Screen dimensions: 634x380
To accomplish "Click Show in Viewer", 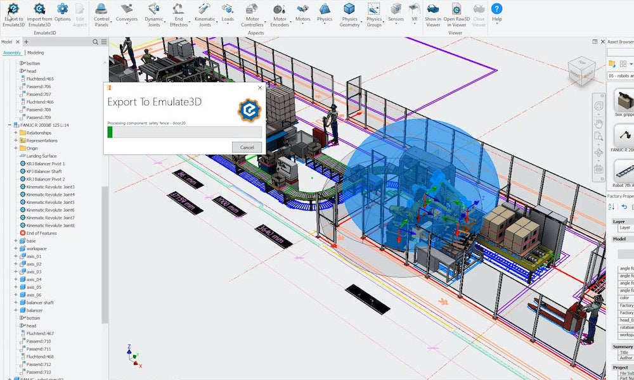I will click(433, 13).
